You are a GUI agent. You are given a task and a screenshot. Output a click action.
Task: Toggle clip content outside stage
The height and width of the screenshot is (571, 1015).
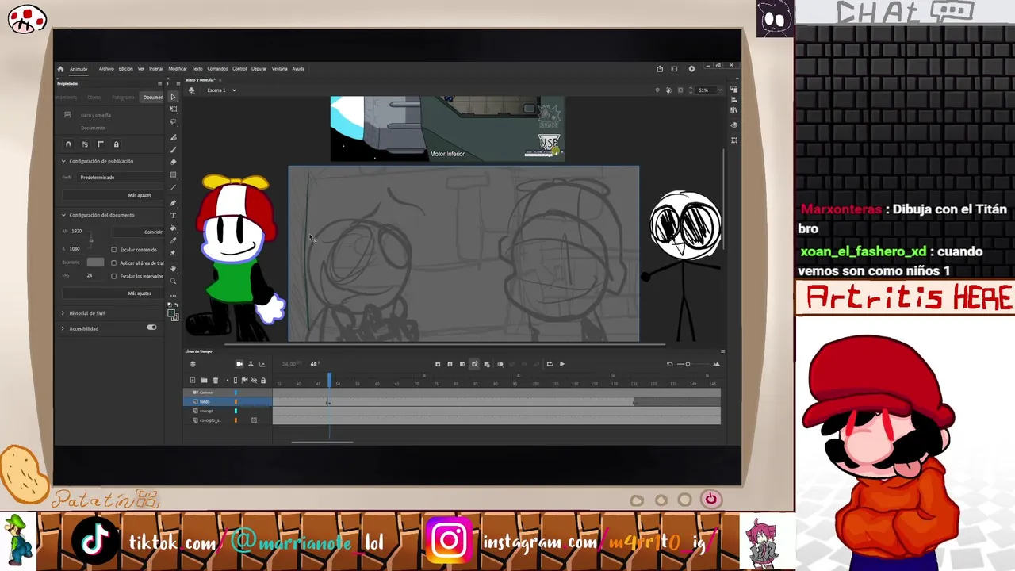(681, 90)
